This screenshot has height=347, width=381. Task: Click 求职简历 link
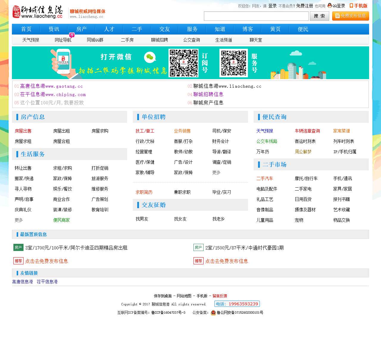144,192
